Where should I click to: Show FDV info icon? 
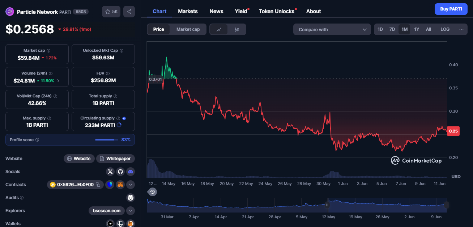pyautogui.click(x=108, y=73)
